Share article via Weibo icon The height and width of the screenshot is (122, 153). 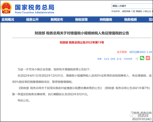coord(148,58)
